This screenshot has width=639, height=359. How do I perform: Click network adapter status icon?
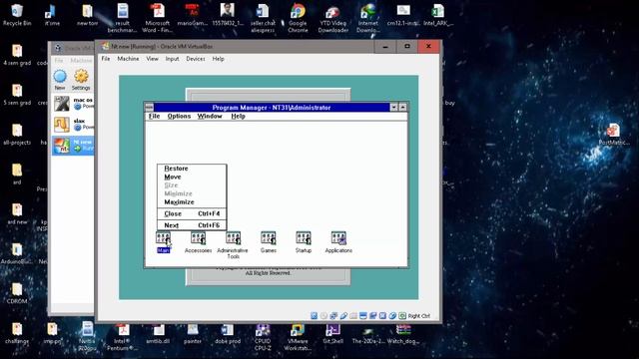(x=333, y=316)
